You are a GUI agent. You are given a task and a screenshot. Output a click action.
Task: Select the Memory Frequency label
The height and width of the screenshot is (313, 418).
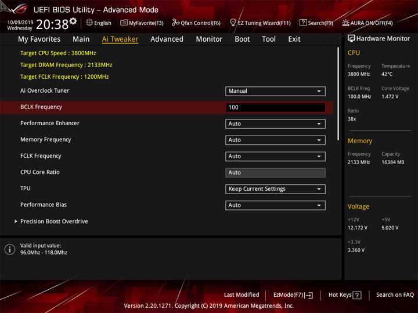point(46,140)
